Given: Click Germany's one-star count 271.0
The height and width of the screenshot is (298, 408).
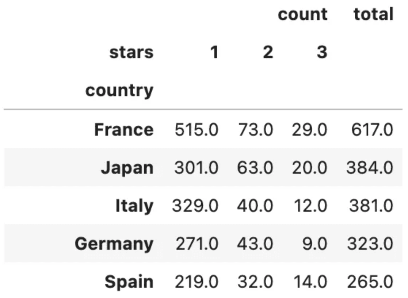Looking at the screenshot, I should click(197, 244).
